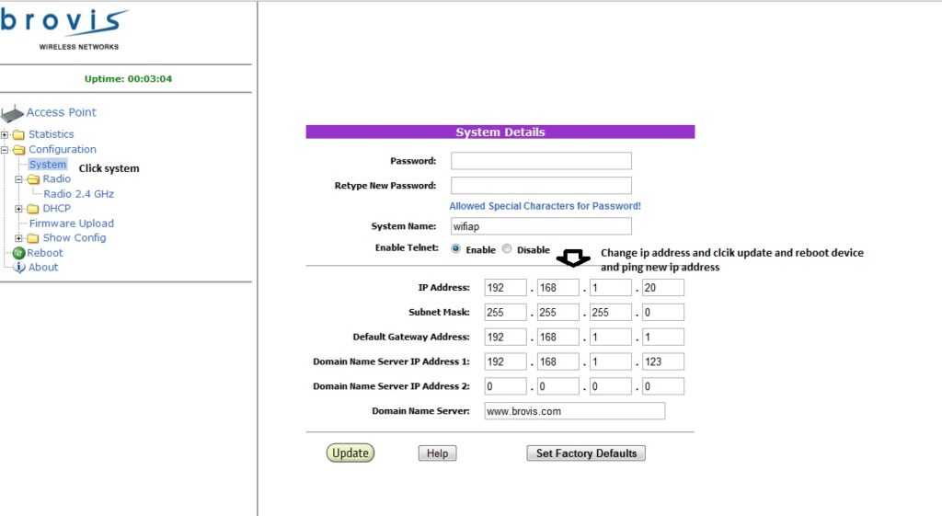The width and height of the screenshot is (942, 516).
Task: Open the System configuration page
Action: point(48,165)
